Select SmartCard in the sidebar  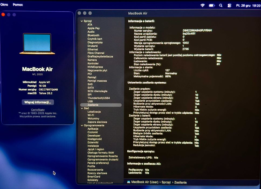pyautogui.click(x=94, y=177)
